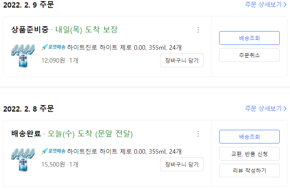The width and height of the screenshot is (290, 189).
Task: Add the 15,500원 item with 장바구니 담기
Action: [x=182, y=164]
